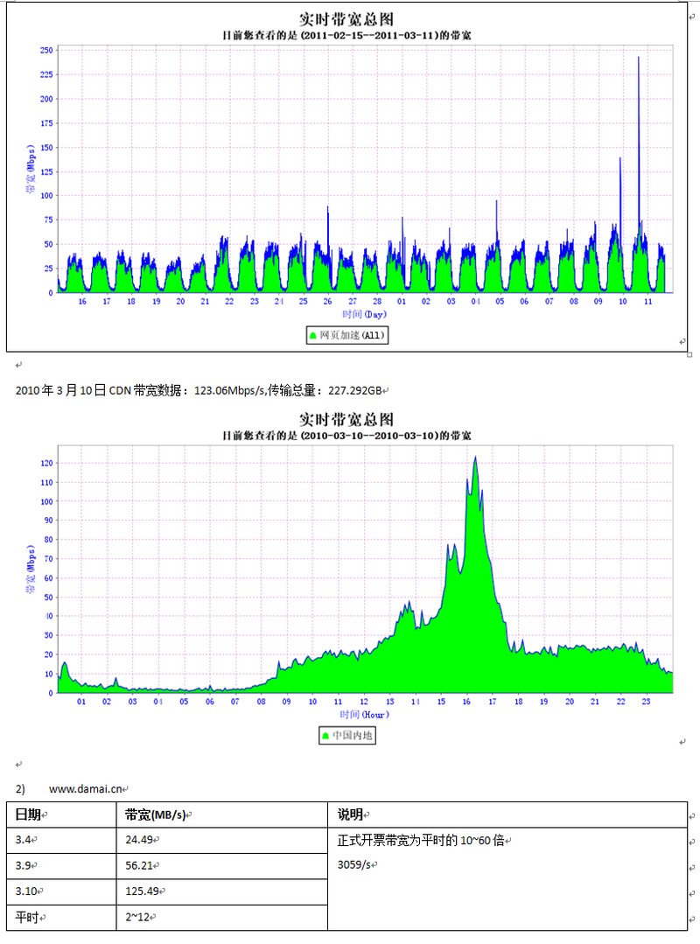Click the 说明 table header cell
Viewport: 700px width, 944px height.
click(507, 815)
